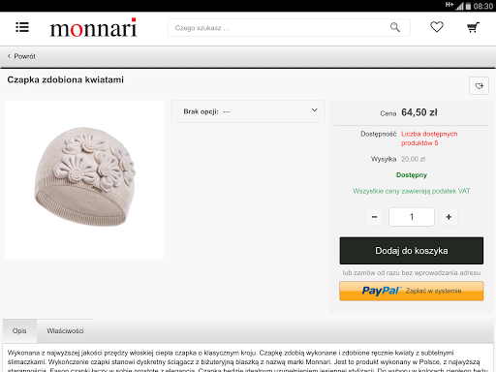This screenshot has width=496, height=372.
Task: Focus the Czego szukasz search field
Action: point(278,28)
